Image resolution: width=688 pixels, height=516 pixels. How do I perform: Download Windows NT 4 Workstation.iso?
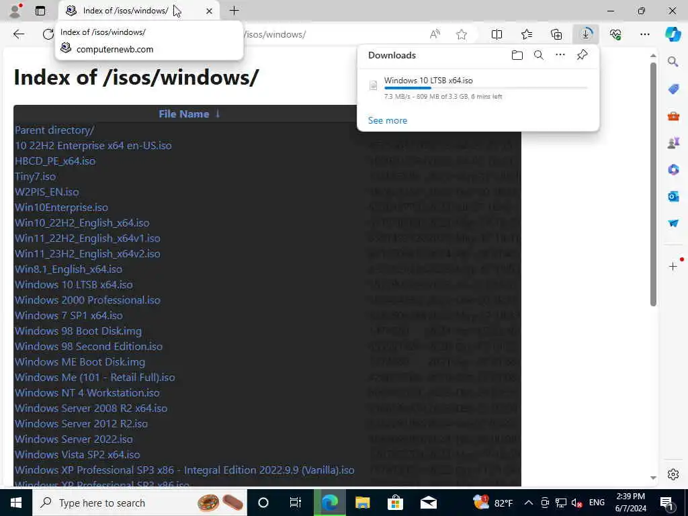click(87, 392)
